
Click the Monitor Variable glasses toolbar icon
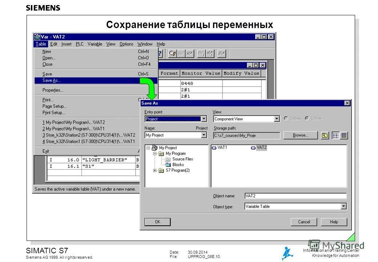point(181,53)
